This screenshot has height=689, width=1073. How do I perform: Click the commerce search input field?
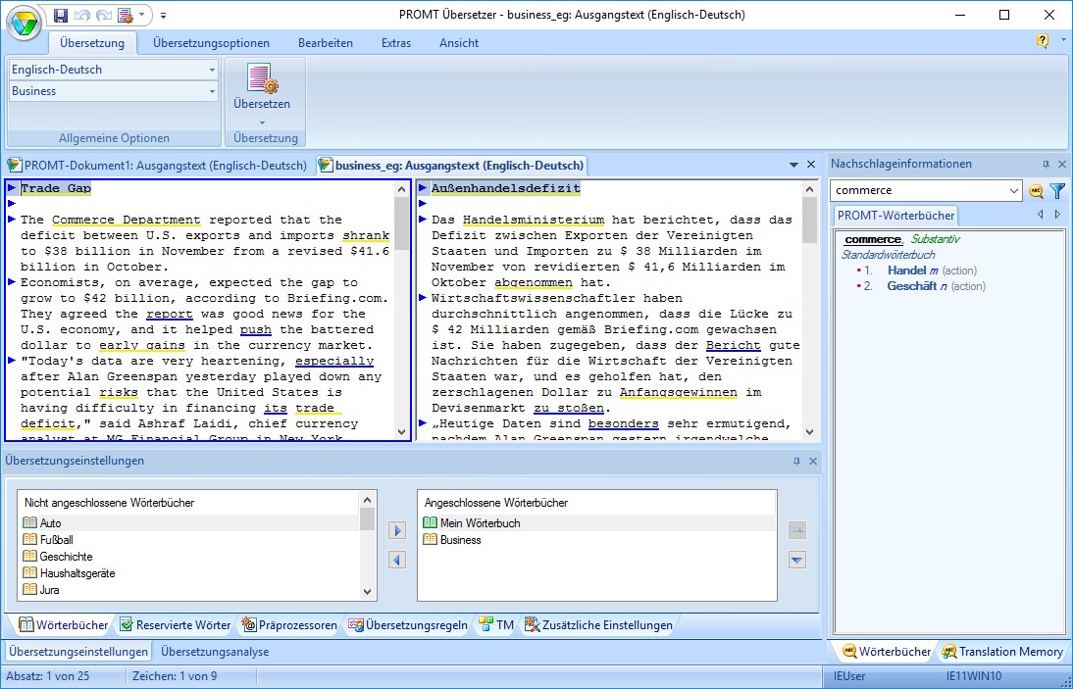(920, 191)
